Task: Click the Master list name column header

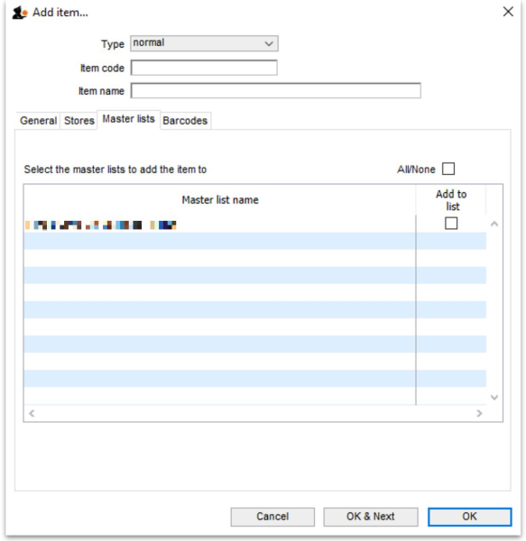Action: (220, 200)
